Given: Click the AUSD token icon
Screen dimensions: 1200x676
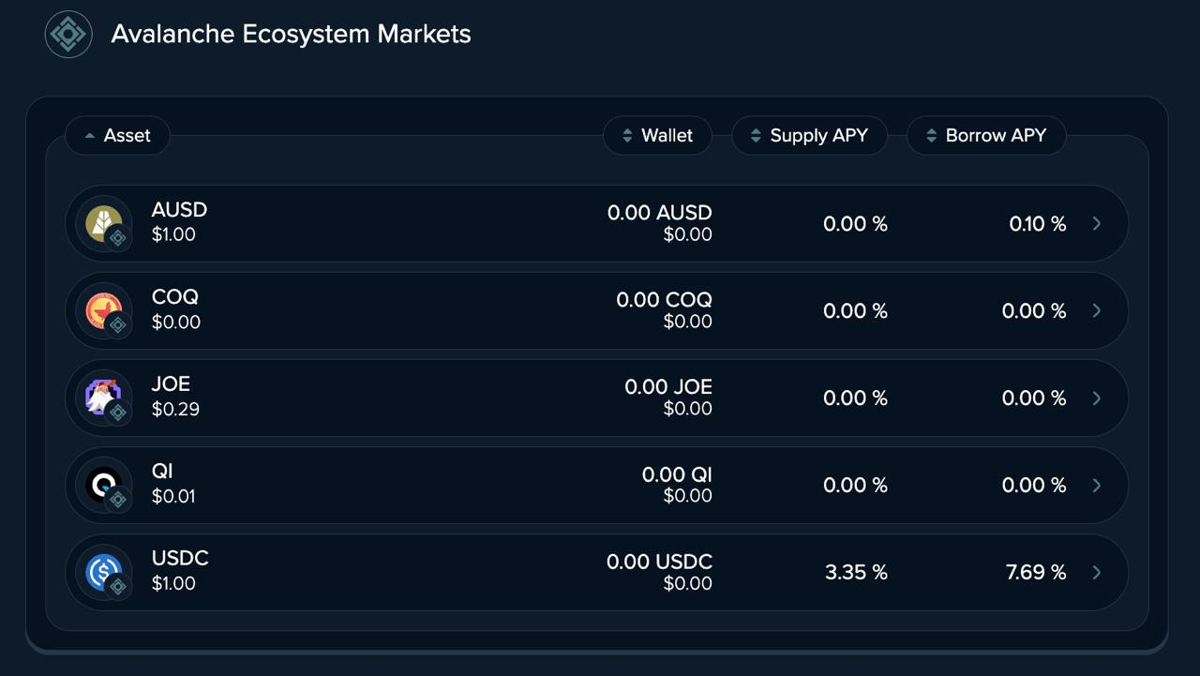Looking at the screenshot, I should click(104, 223).
